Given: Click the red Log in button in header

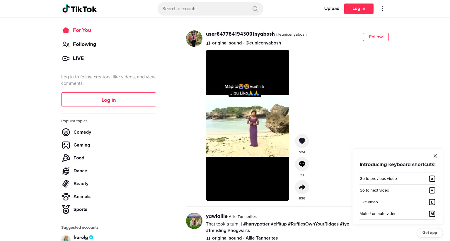Looking at the screenshot, I should (x=359, y=9).
